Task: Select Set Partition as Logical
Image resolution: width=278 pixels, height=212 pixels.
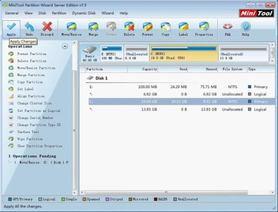Action: [39, 111]
